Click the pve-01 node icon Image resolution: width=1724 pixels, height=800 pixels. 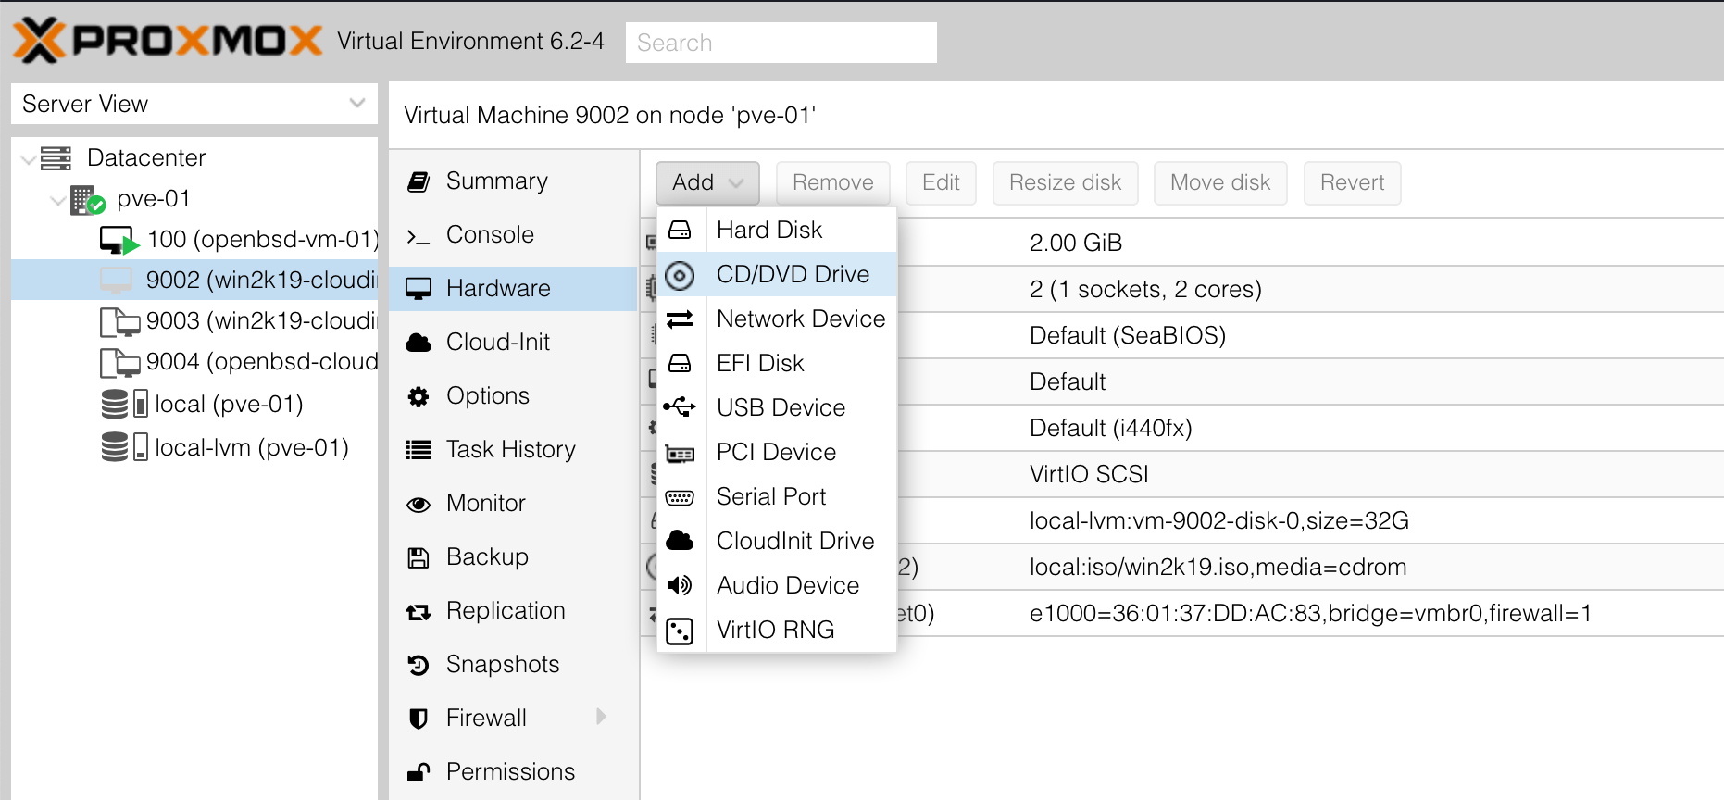88,199
